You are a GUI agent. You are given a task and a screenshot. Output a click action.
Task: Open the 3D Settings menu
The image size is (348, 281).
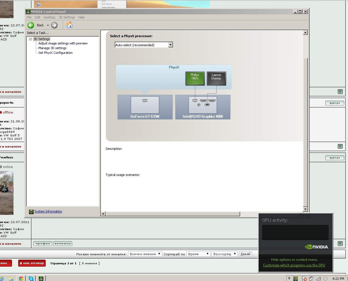[67, 17]
